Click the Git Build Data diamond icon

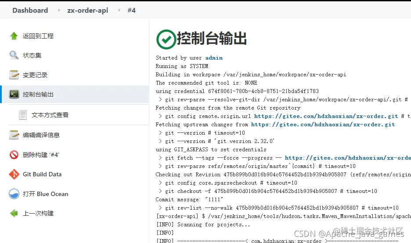point(14,175)
